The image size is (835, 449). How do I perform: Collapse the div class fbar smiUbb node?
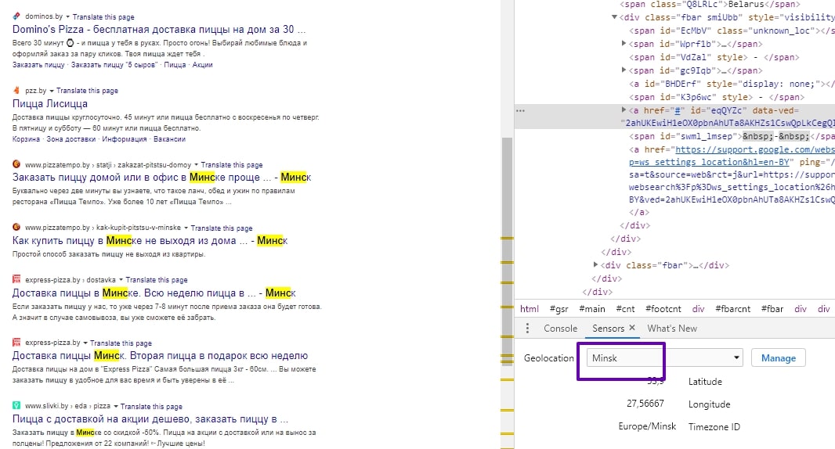pyautogui.click(x=615, y=17)
